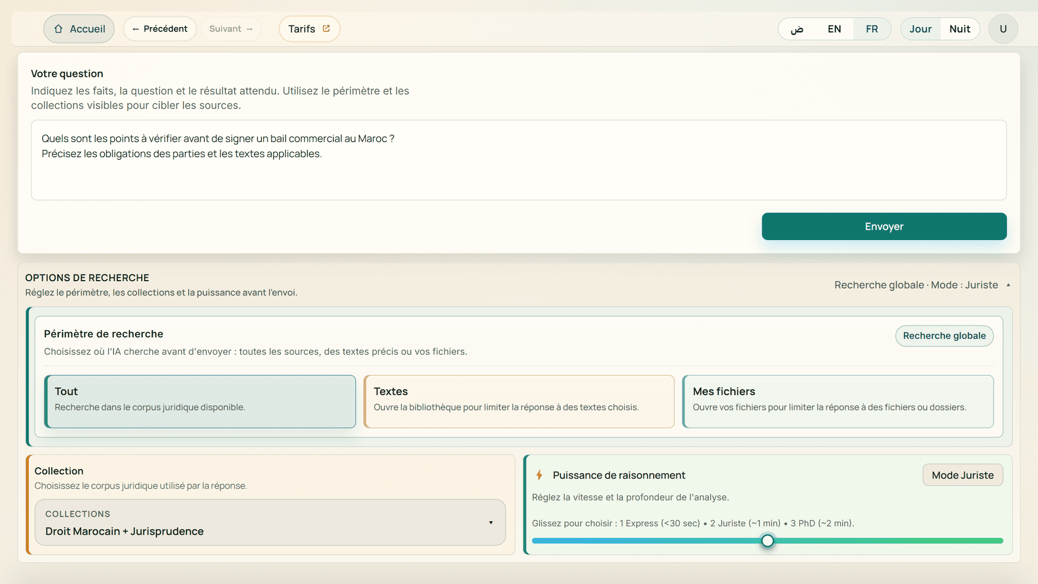
Task: Open the Tarifs external link icon
Action: click(x=326, y=29)
